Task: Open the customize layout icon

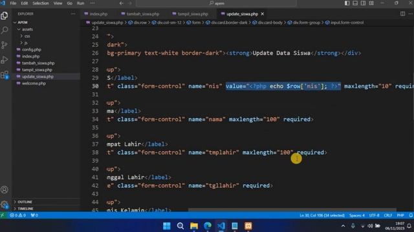Action: (x=371, y=3)
